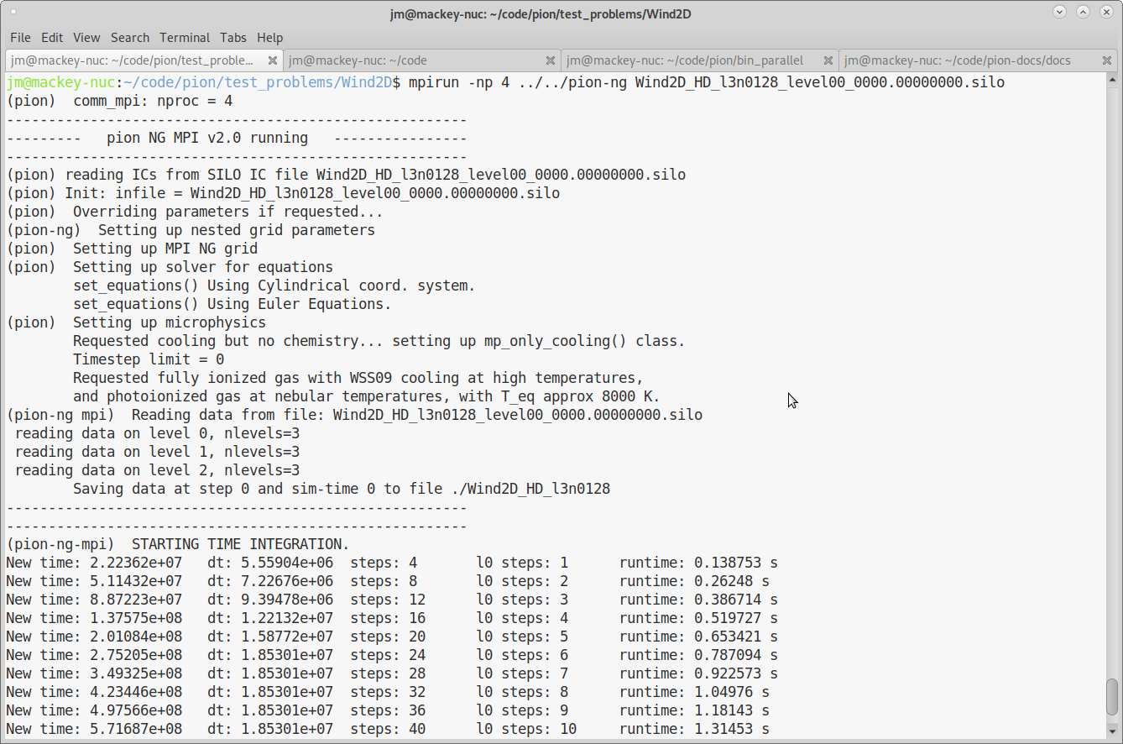This screenshot has width=1123, height=744.
Task: Open the File menu
Action: point(20,38)
